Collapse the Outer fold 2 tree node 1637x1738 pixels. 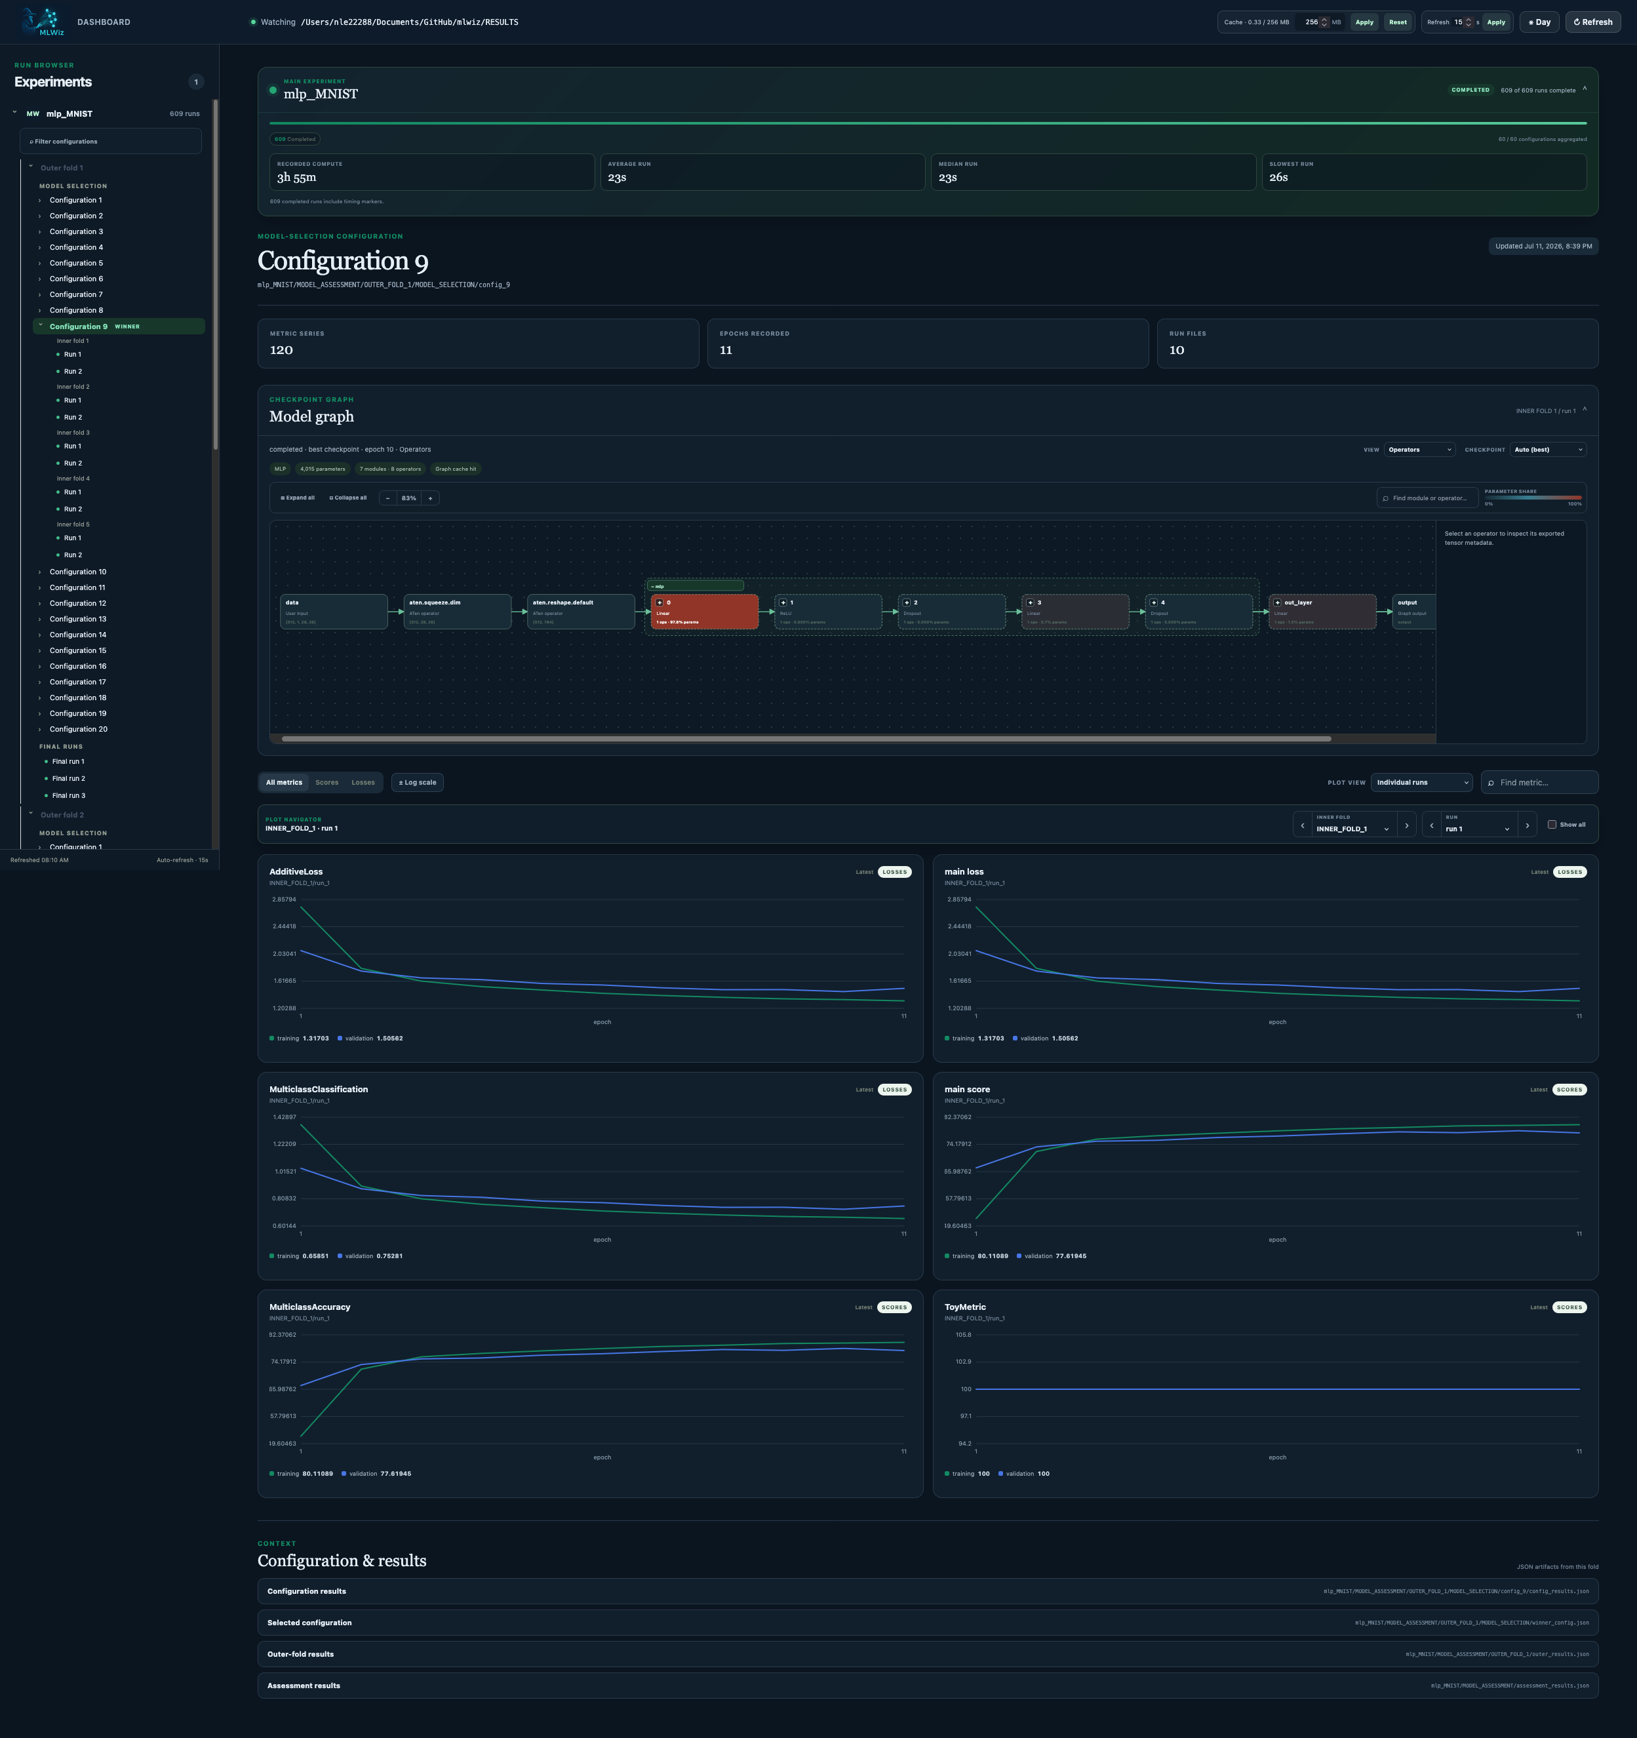(31, 813)
